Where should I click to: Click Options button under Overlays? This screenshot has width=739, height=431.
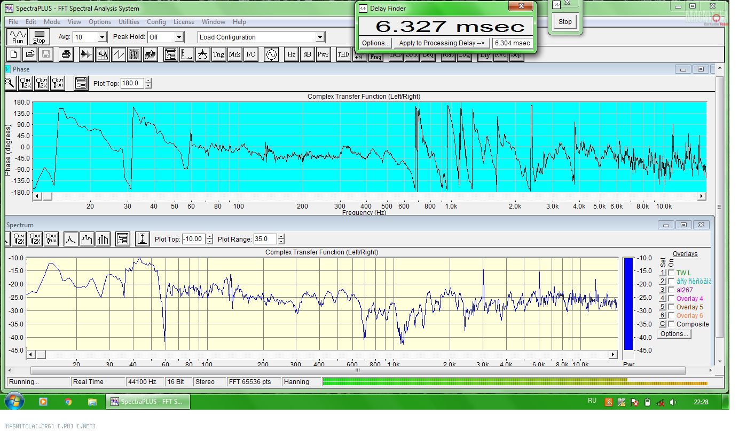pos(674,334)
